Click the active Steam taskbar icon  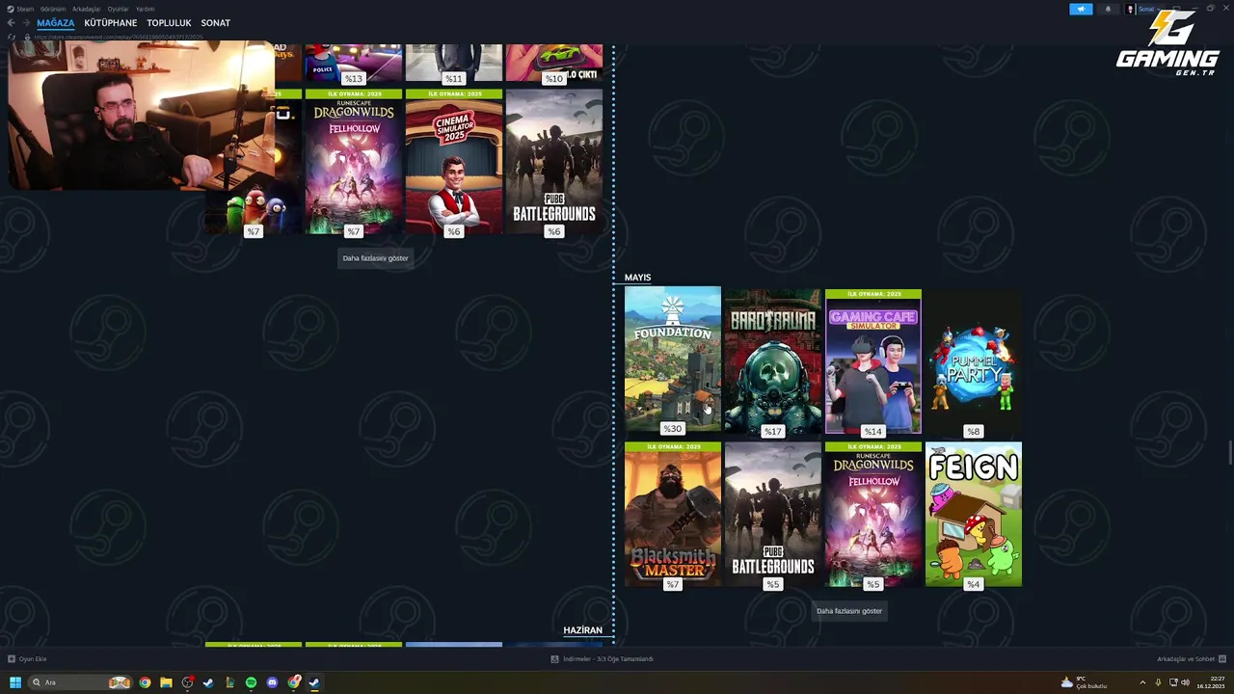click(x=314, y=682)
